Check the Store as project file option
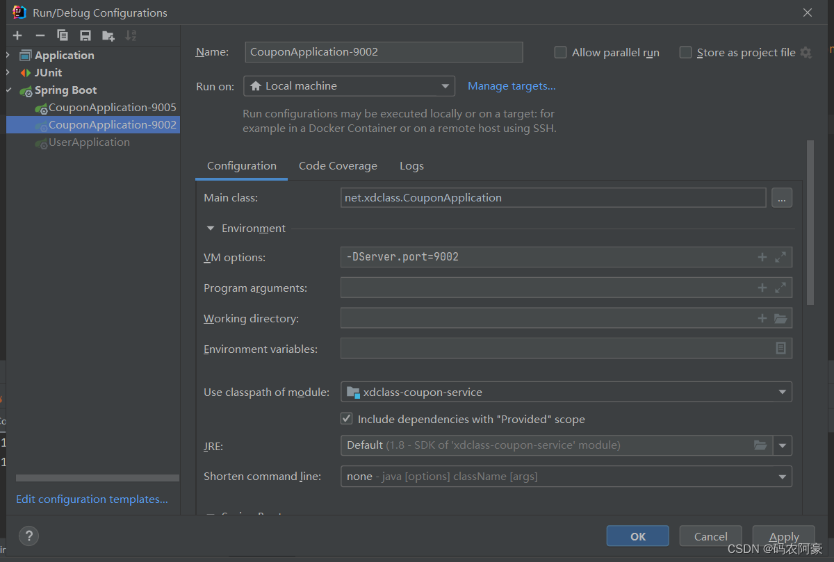 click(685, 52)
